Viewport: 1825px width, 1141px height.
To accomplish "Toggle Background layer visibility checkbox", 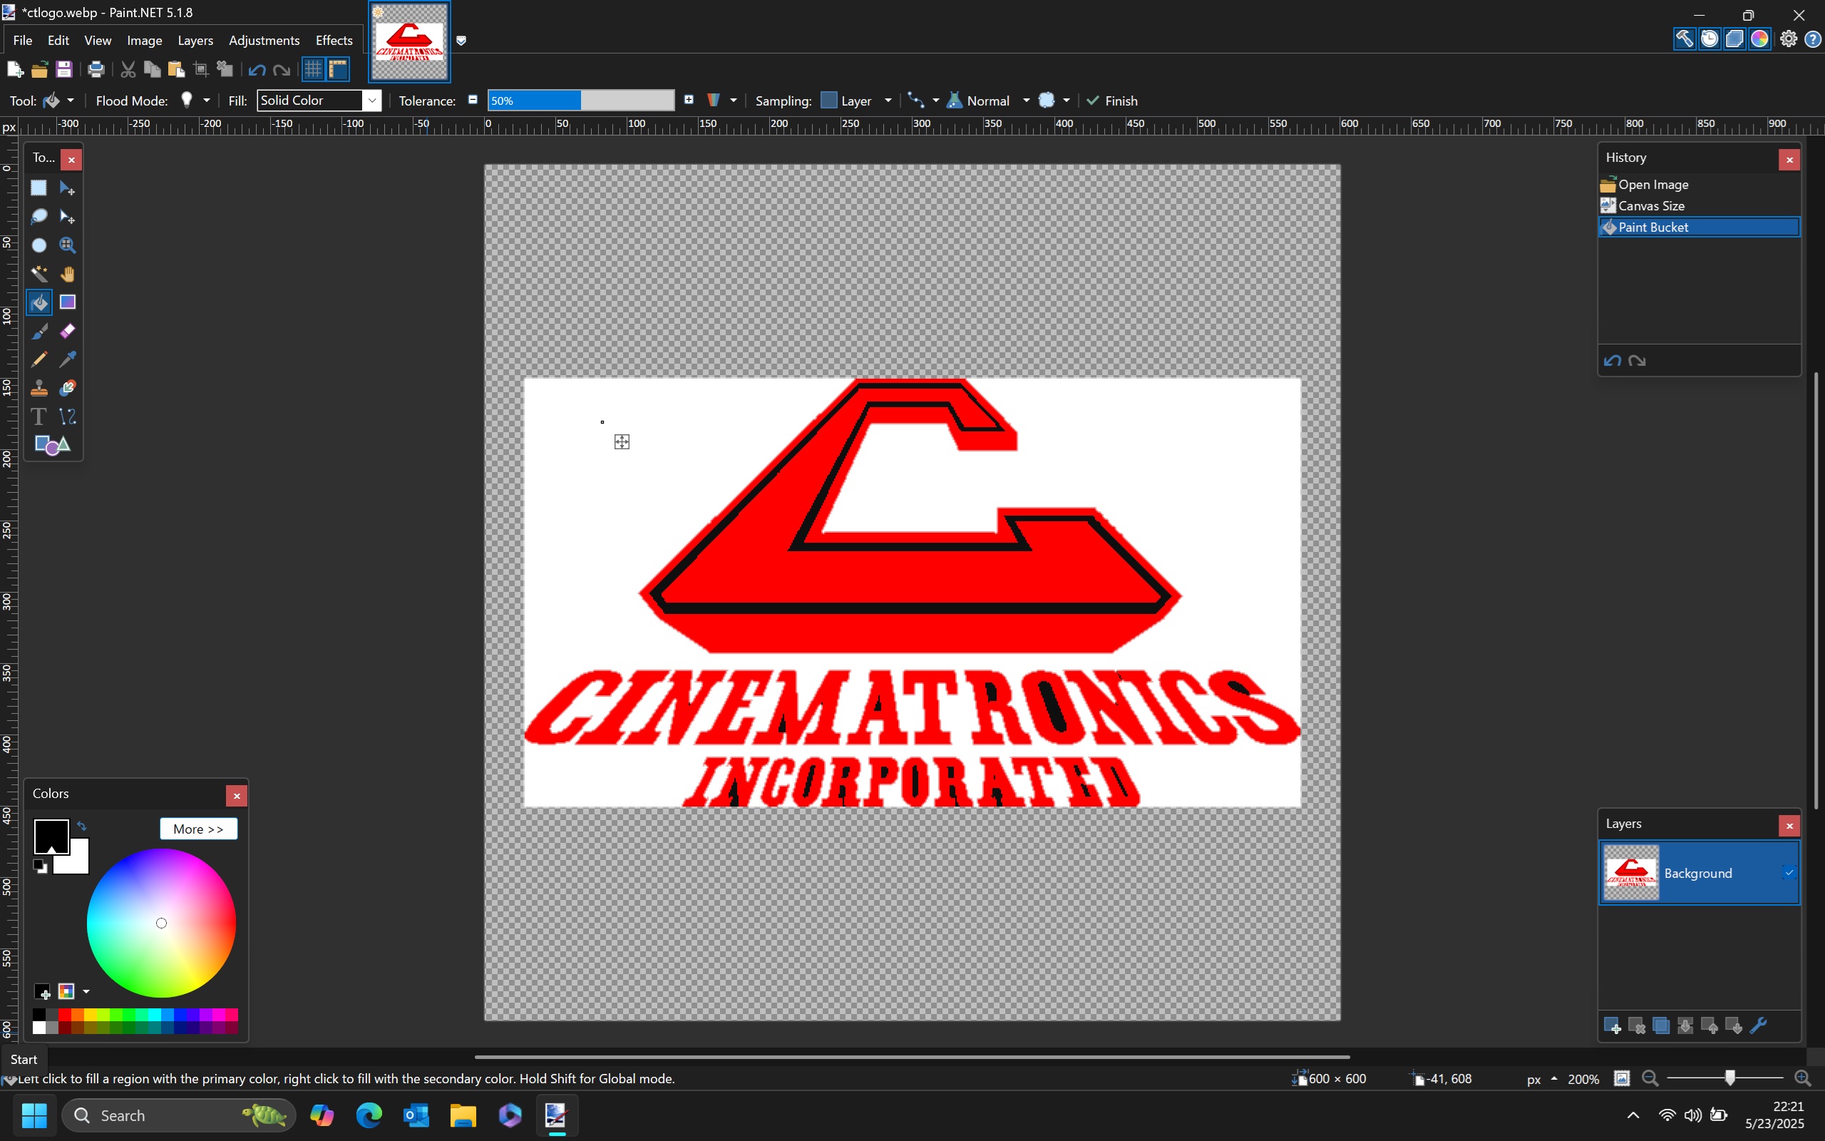I will (x=1788, y=873).
